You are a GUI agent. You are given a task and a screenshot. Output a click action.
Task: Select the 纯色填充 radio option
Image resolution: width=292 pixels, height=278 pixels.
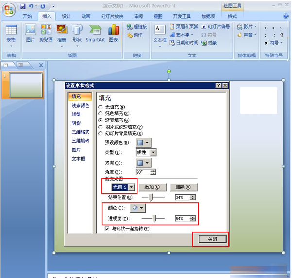100,113
